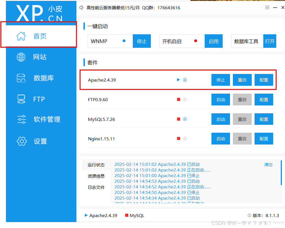Clear log with 清空 link
The width and height of the screenshot is (285, 228).
268,164
